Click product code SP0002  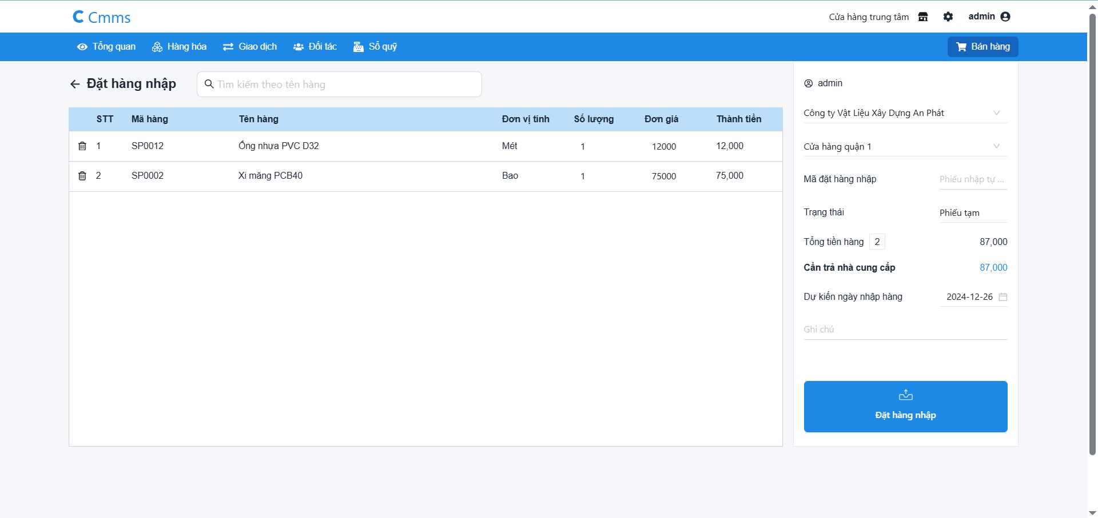148,176
